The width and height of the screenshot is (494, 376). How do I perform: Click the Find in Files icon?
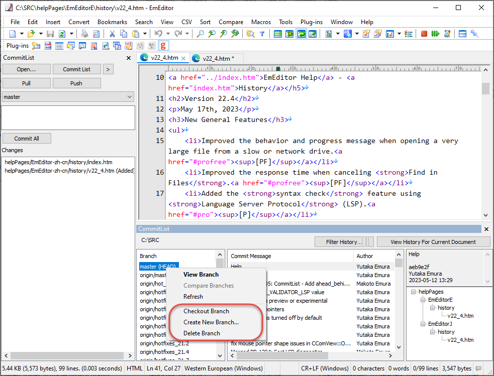pyautogui.click(x=251, y=34)
